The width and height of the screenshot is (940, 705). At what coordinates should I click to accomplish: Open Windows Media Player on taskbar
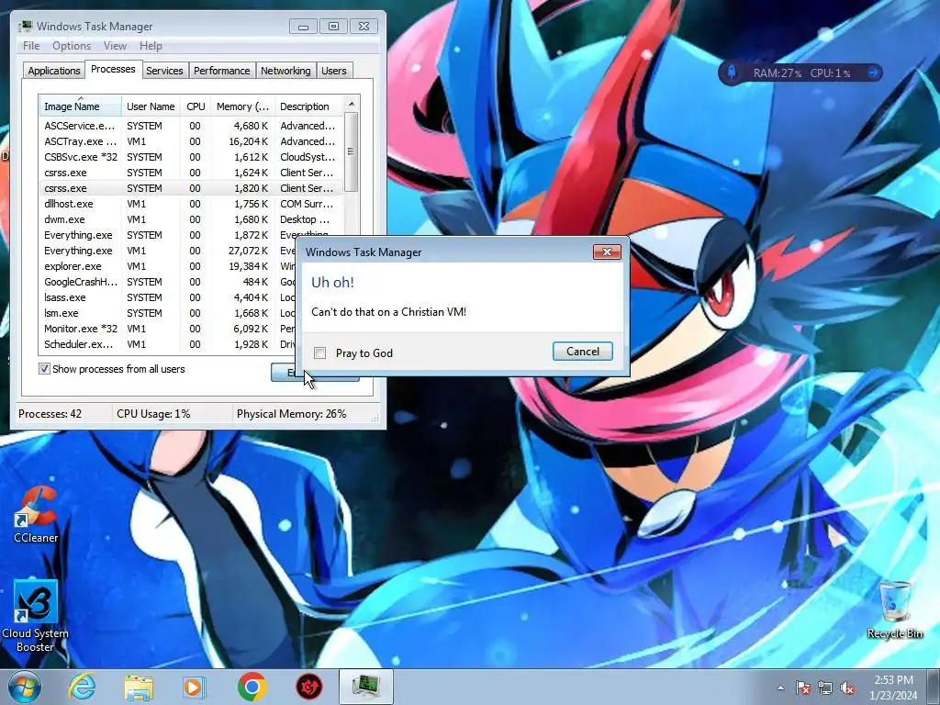coord(195,688)
